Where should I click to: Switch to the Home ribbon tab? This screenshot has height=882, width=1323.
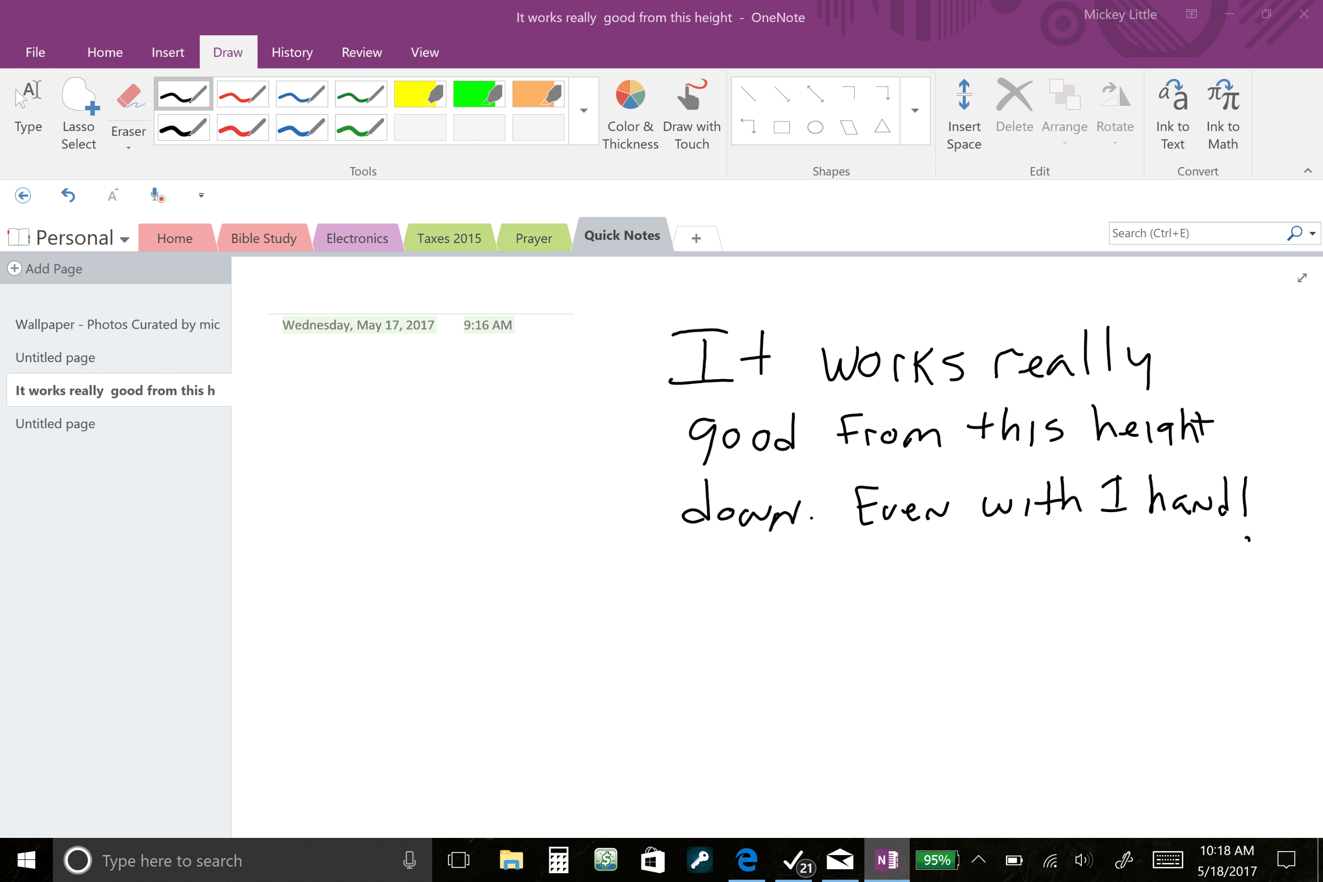click(x=105, y=52)
